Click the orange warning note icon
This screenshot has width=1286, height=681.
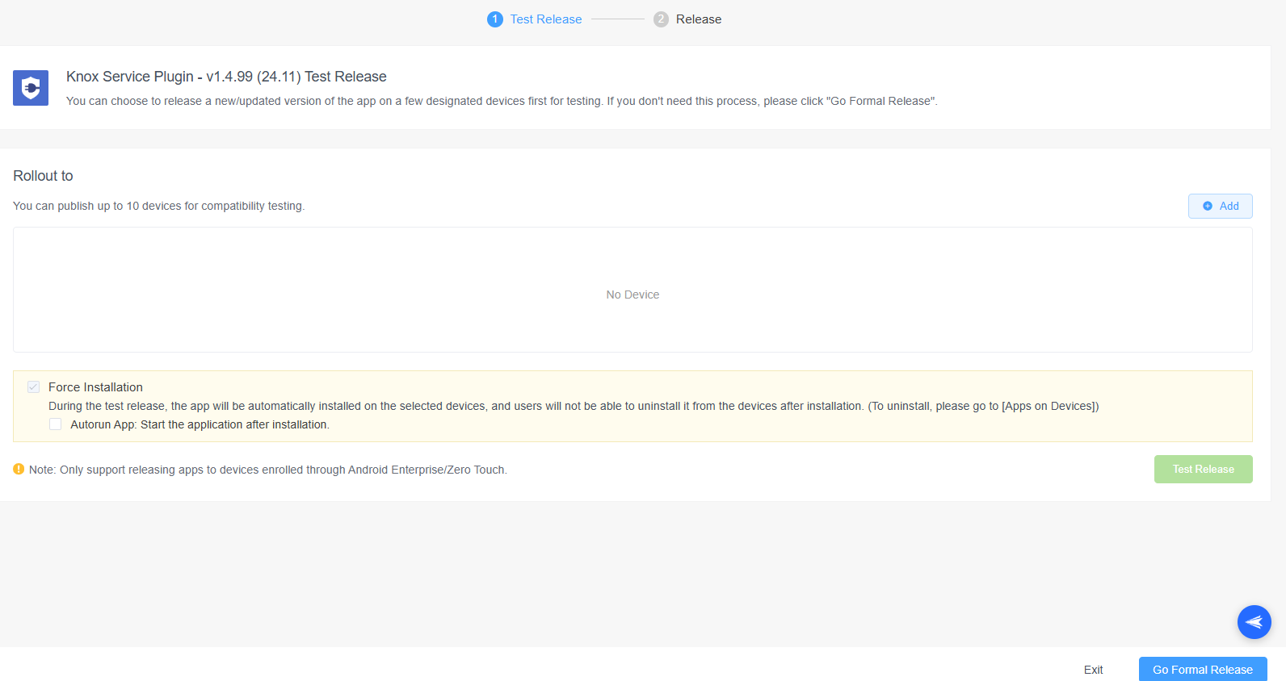pos(19,469)
